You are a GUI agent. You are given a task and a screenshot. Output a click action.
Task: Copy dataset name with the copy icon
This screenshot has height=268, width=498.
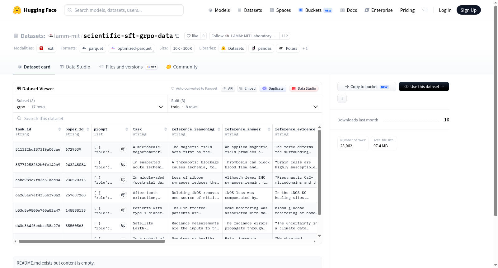point(177,36)
